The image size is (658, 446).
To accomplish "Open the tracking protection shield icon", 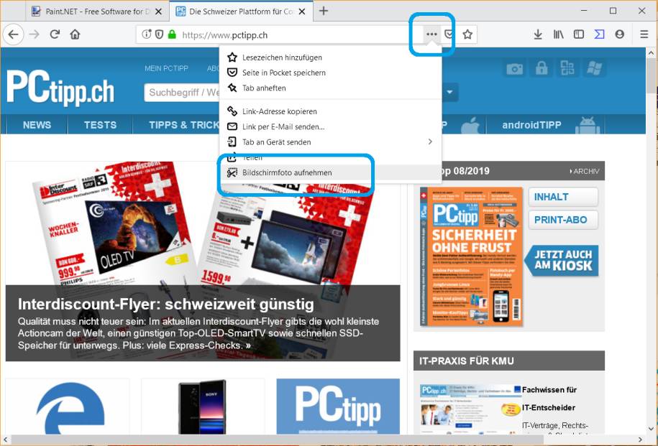I will coord(159,34).
